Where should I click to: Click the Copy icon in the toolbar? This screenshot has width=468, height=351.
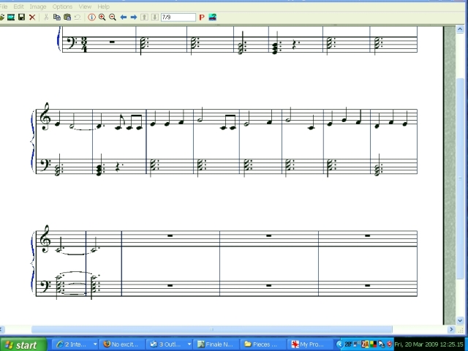tap(58, 17)
